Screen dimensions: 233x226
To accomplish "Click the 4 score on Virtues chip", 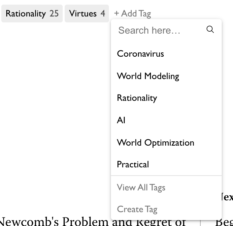I will point(103,14).
